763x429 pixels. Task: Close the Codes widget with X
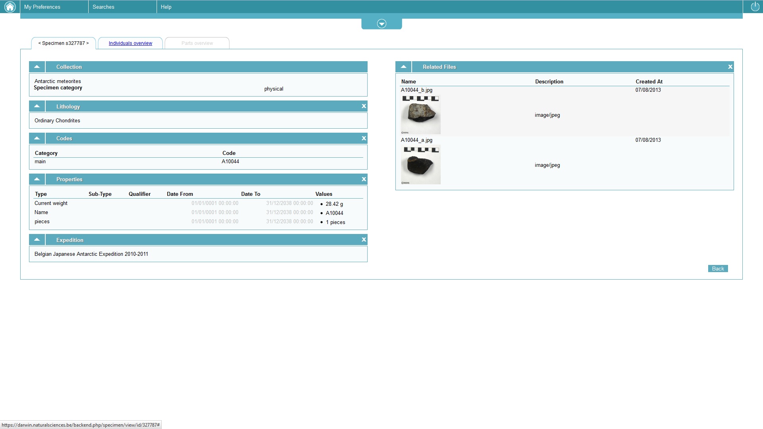(364, 138)
